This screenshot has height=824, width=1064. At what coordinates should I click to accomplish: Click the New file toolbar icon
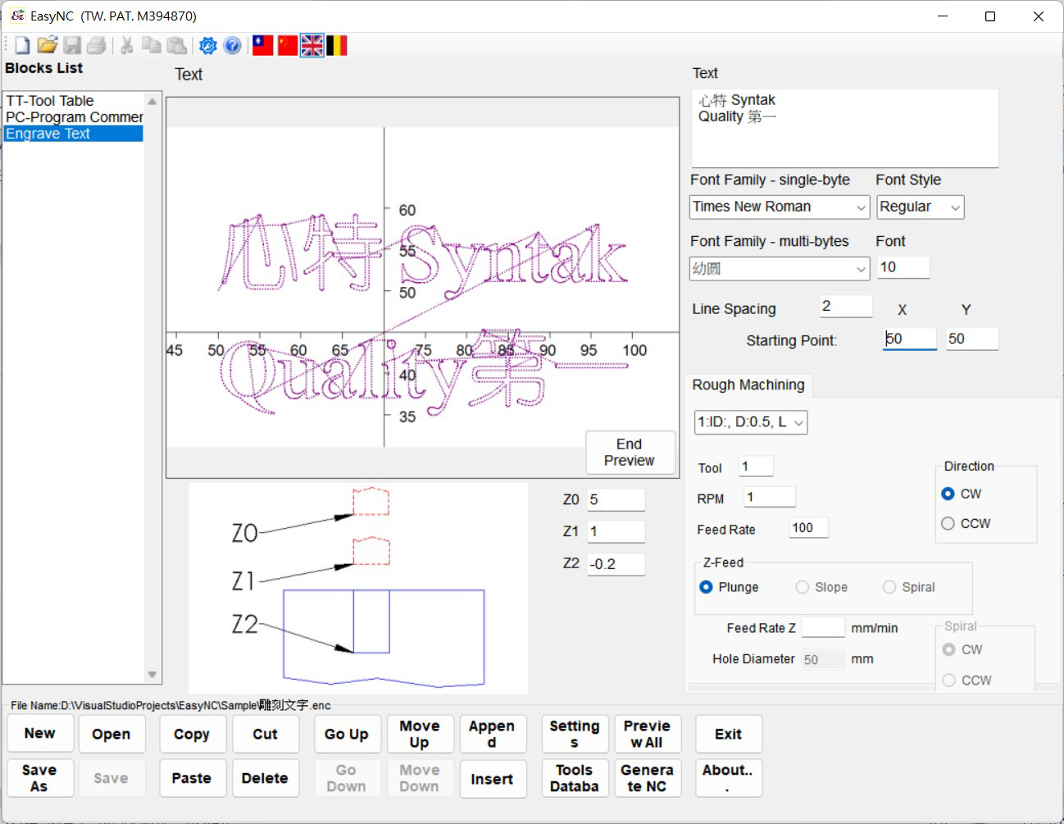22,46
